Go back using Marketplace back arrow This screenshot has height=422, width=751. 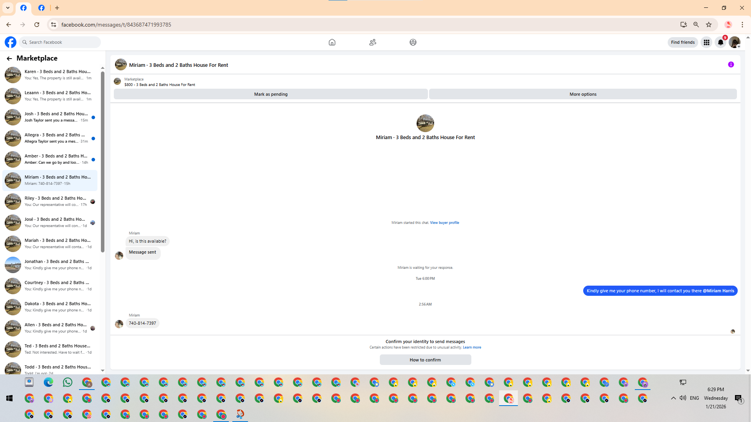pyautogui.click(x=9, y=59)
